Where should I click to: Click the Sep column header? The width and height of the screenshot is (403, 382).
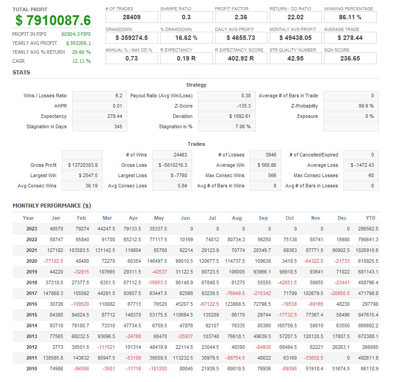click(x=263, y=218)
